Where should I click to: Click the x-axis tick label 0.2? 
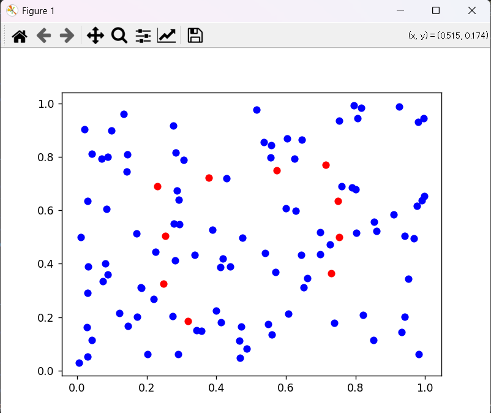pyautogui.click(x=146, y=388)
